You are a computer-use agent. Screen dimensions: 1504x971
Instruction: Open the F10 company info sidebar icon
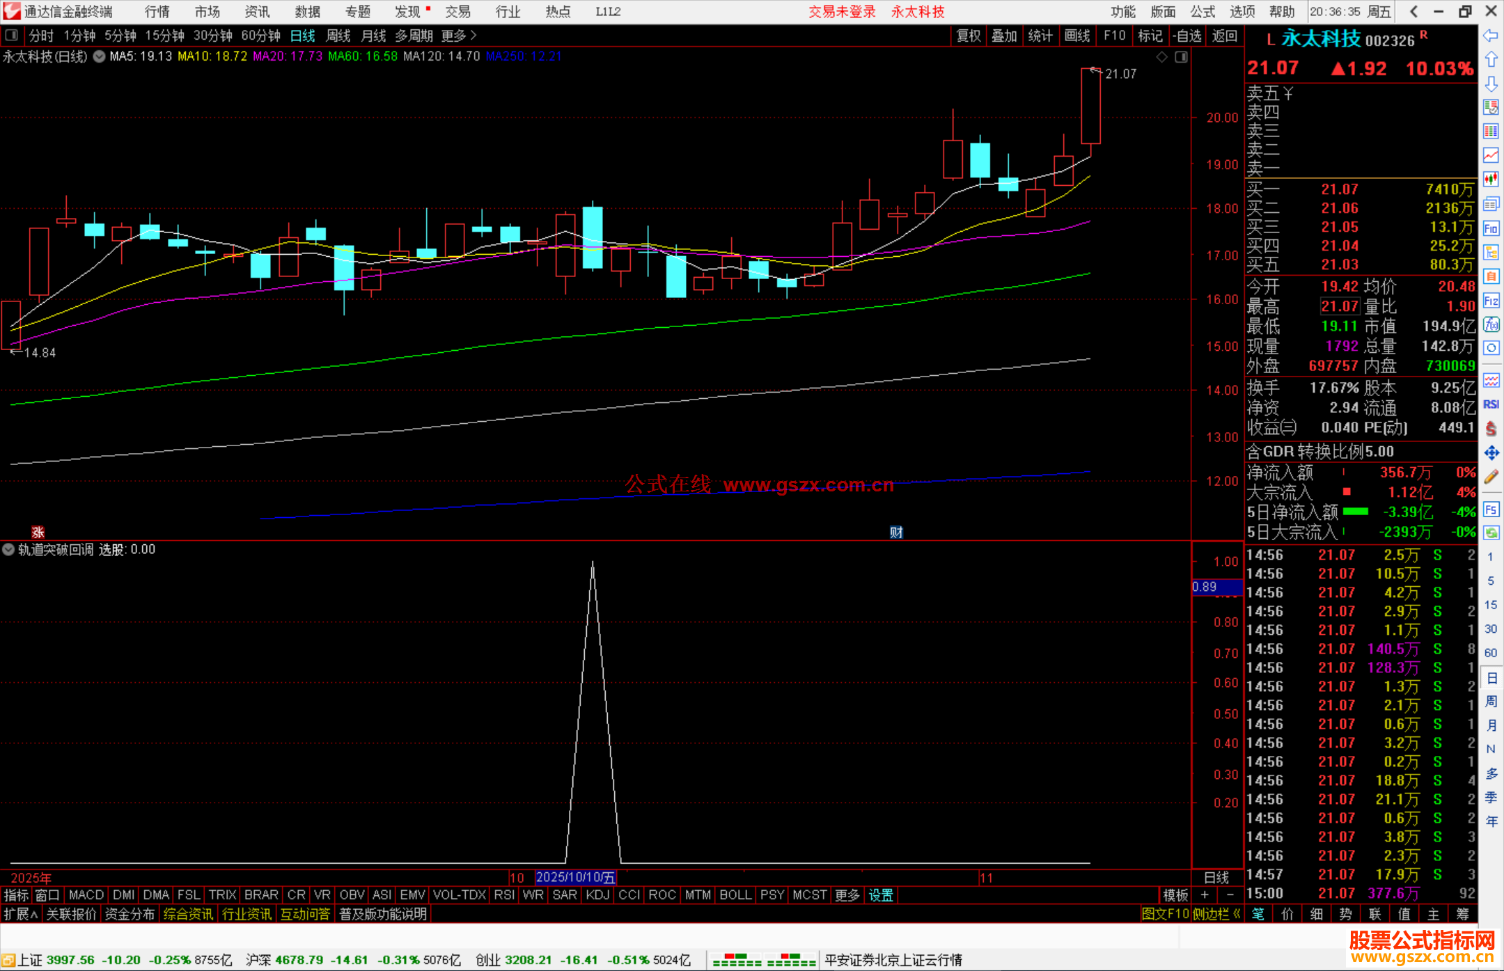click(x=1491, y=228)
